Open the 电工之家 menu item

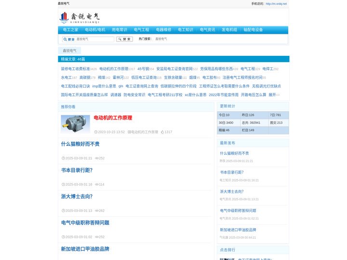[70, 30]
